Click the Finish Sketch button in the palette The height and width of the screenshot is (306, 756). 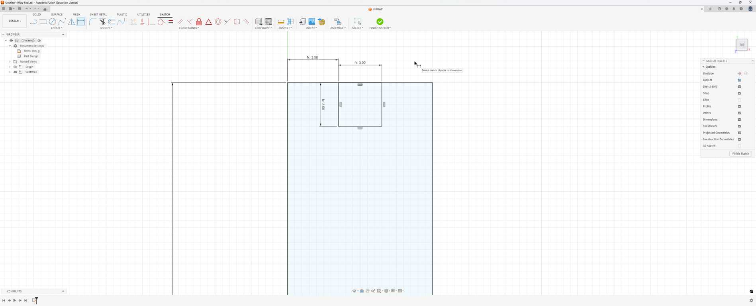click(x=740, y=153)
